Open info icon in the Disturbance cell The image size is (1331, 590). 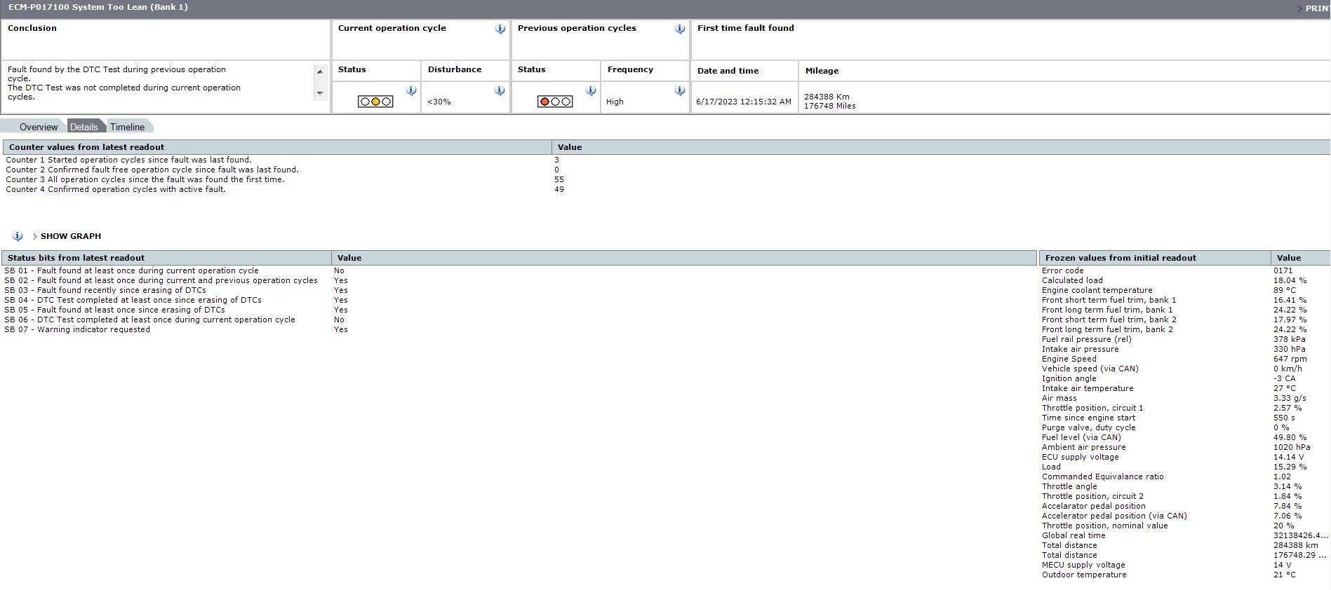[x=499, y=90]
